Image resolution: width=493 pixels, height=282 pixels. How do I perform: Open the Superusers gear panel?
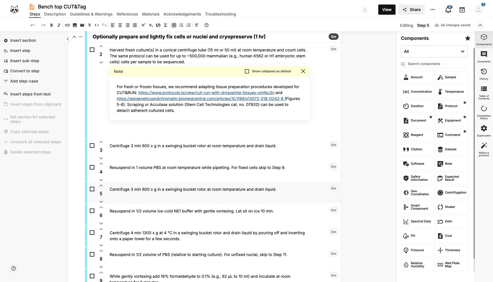pyautogui.click(x=484, y=131)
